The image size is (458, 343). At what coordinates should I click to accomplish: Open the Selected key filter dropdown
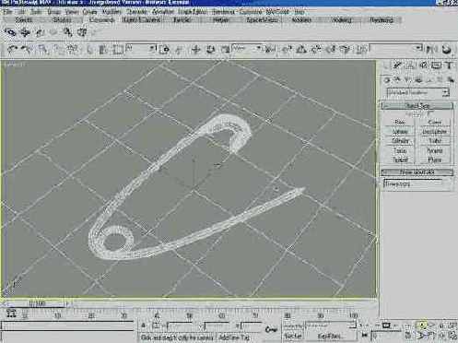click(x=330, y=325)
